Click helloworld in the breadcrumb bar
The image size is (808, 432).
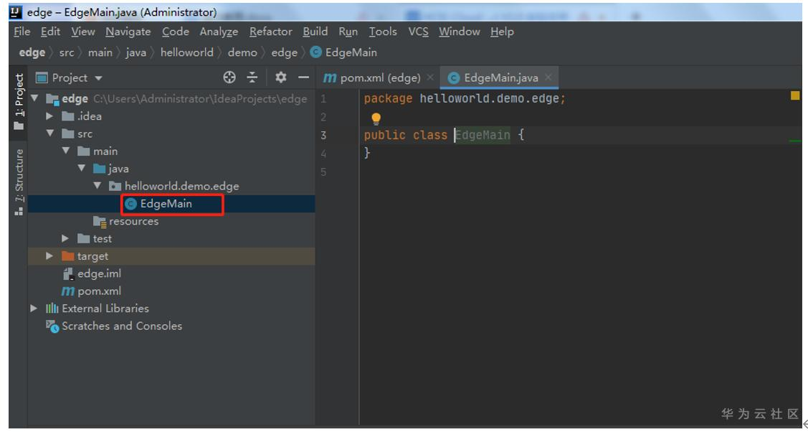coord(186,52)
